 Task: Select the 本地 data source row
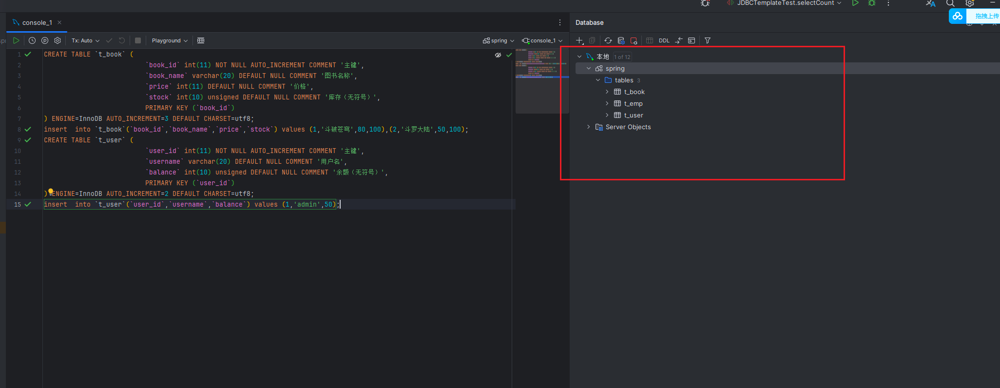tap(603, 57)
